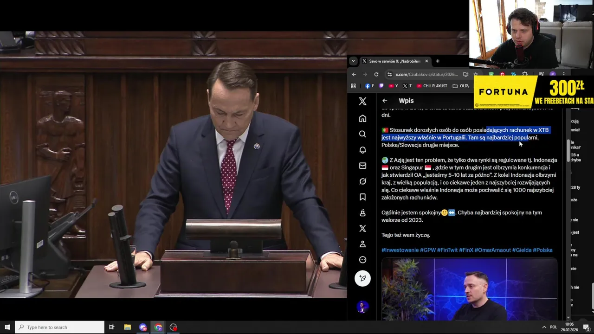This screenshot has height=334, width=594.
Task: Click #FinX hashtag
Action: [466, 250]
